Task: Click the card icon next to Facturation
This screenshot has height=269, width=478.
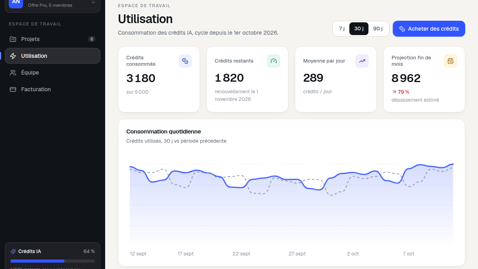Action: (13, 89)
